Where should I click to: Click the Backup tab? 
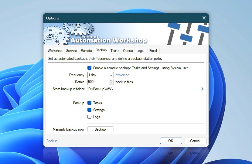(101, 50)
